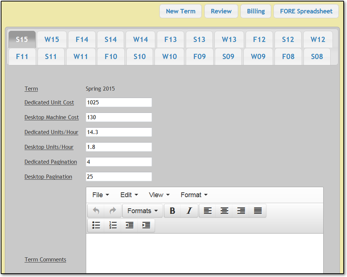The image size is (347, 277).
Task: Click the Dedicated Unit Cost label
Action: point(49,102)
